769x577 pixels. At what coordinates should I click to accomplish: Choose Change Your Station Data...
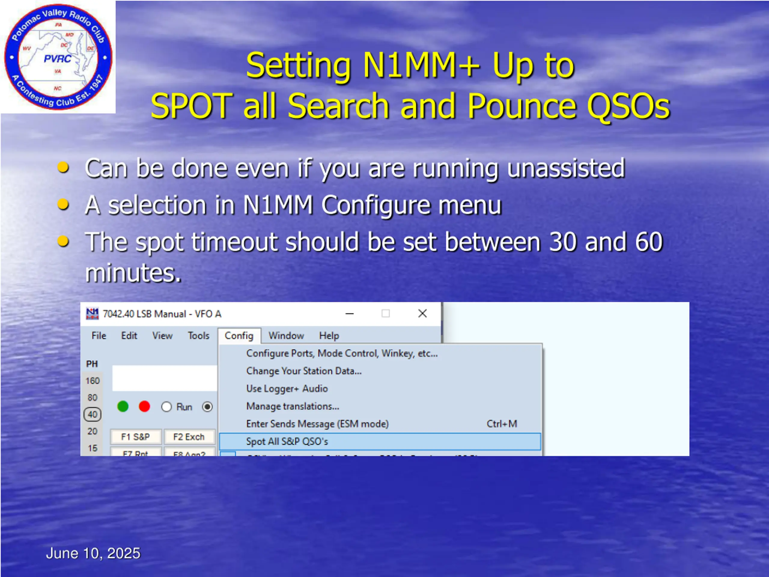click(x=380, y=371)
